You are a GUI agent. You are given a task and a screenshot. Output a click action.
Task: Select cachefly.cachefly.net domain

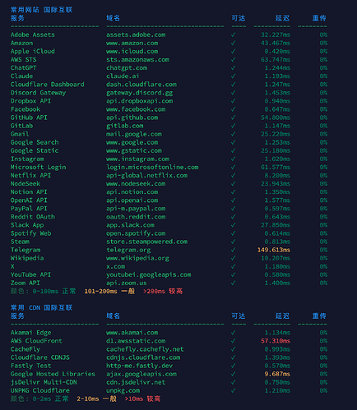pyautogui.click(x=145, y=349)
